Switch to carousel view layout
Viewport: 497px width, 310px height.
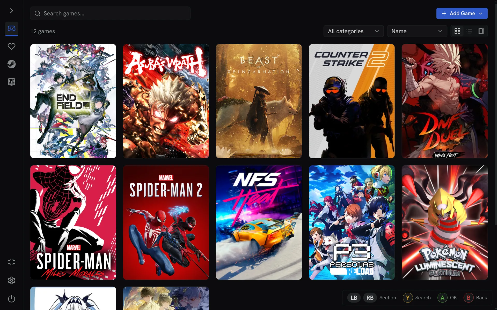481,31
